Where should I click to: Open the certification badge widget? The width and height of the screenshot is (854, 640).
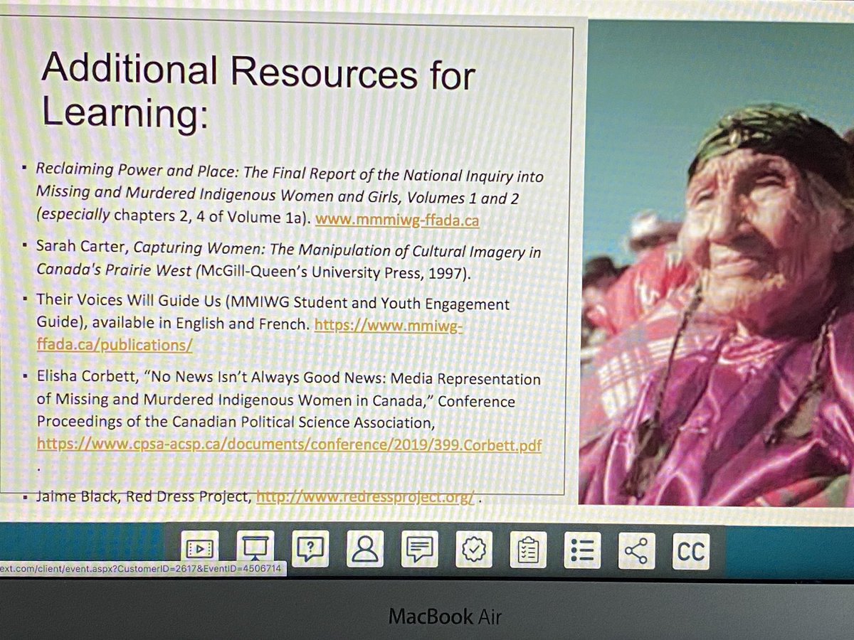click(x=473, y=549)
